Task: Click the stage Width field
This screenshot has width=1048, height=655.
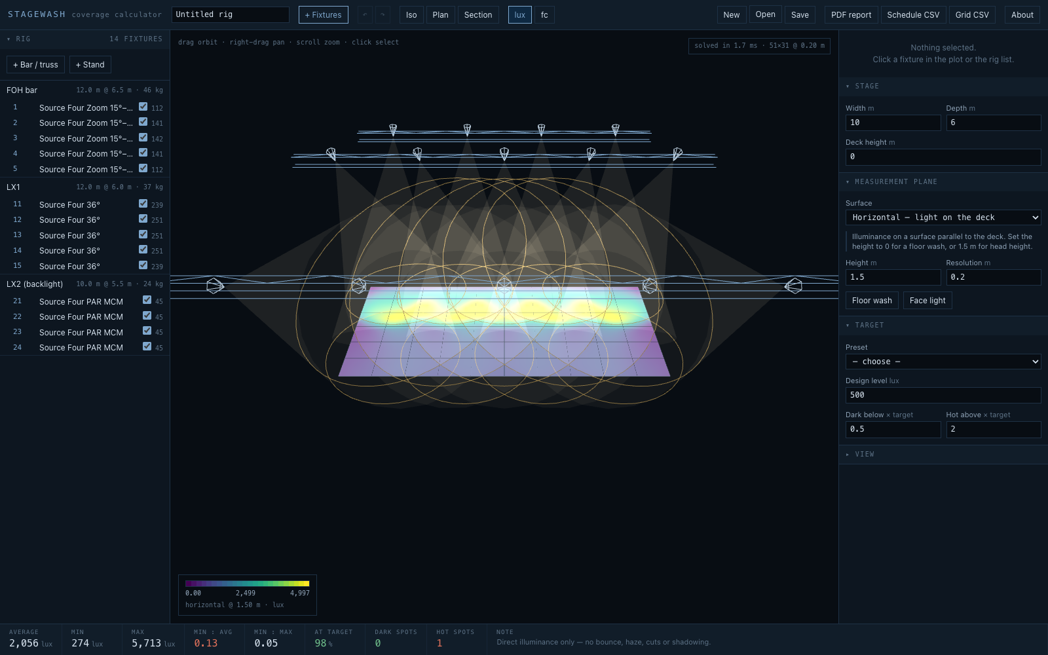Action: point(893,122)
